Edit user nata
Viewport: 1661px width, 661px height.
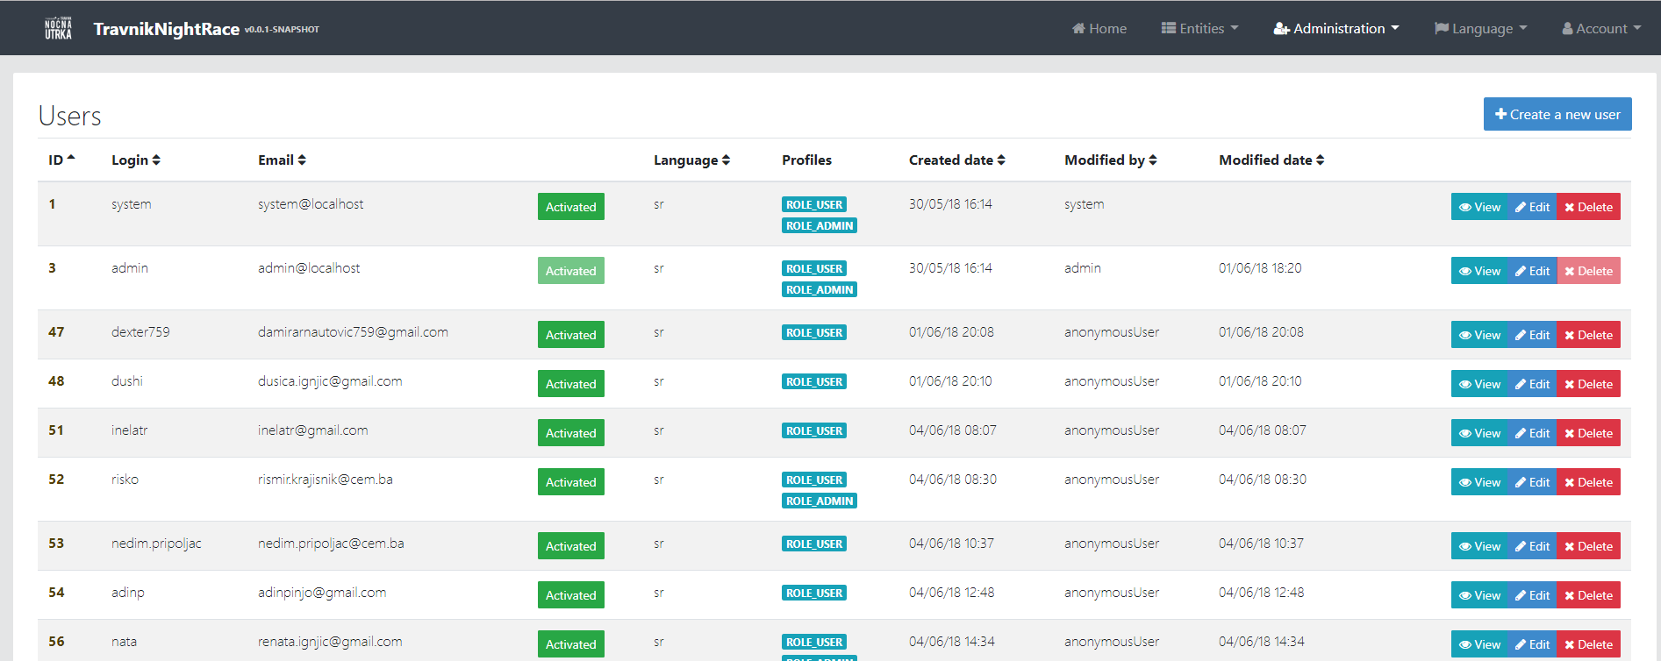1532,644
